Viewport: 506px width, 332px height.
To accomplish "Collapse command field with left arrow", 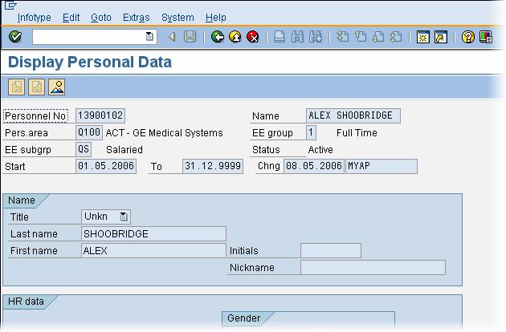I will [x=172, y=37].
